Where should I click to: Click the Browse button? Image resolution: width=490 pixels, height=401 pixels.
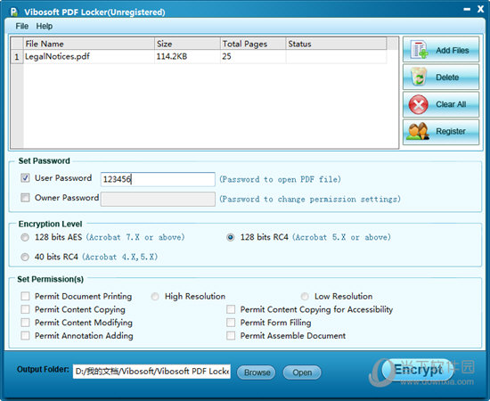257,372
